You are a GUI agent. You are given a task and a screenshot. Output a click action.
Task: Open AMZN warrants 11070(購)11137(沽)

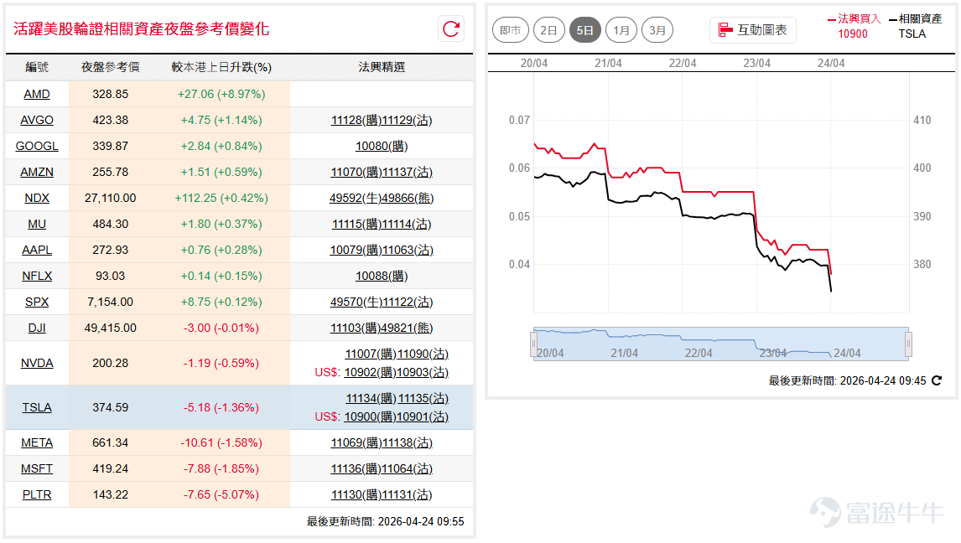(x=382, y=172)
